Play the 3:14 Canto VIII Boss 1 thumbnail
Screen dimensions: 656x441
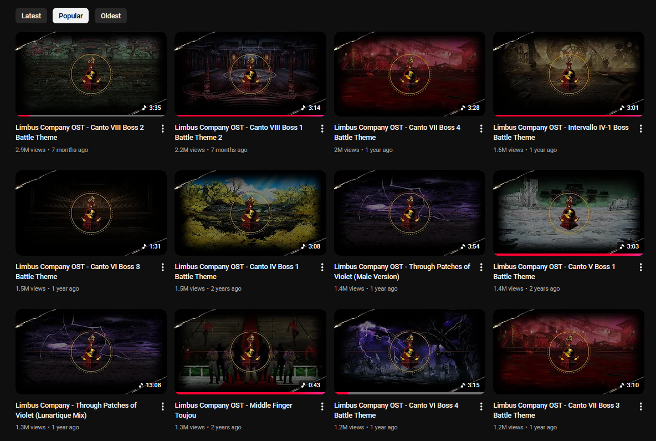pyautogui.click(x=250, y=73)
